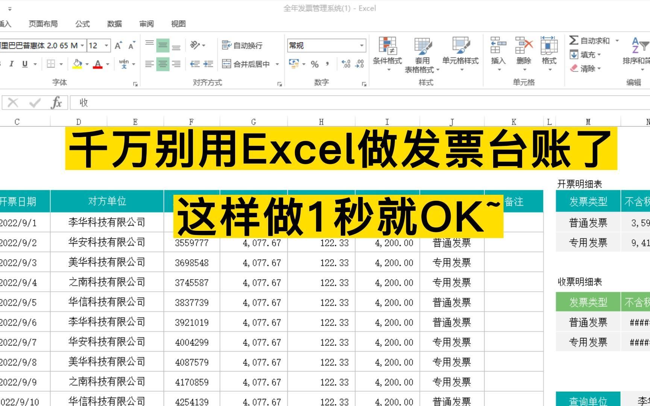Increase decimal places
This screenshot has height=406, width=650.
point(346,64)
